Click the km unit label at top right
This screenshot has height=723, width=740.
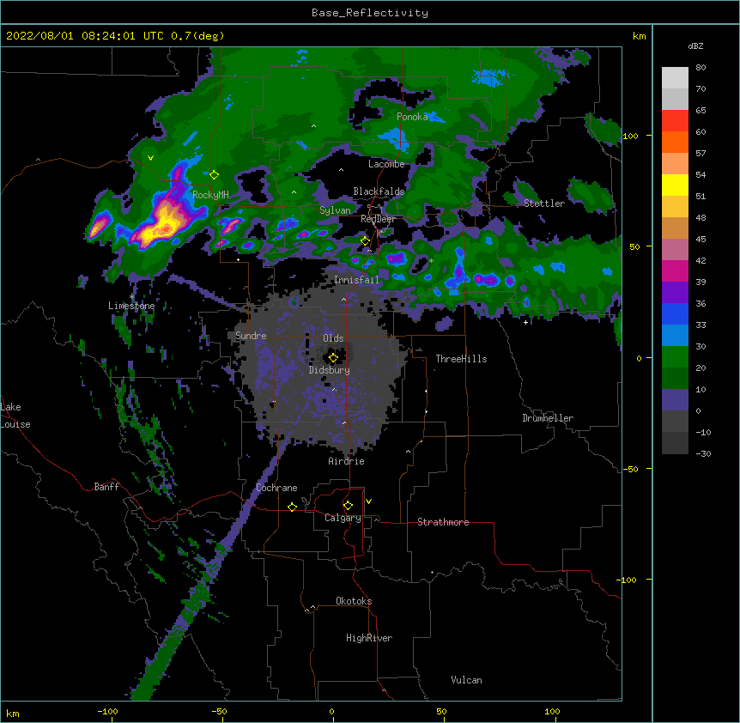click(640, 36)
